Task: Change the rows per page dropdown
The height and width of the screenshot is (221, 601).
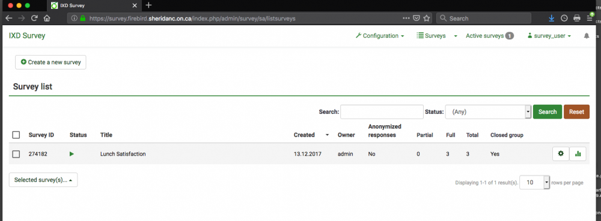Action: tap(535, 183)
